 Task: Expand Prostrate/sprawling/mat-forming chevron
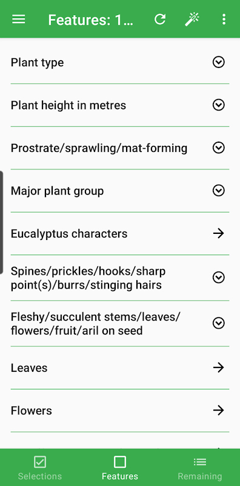click(219, 148)
